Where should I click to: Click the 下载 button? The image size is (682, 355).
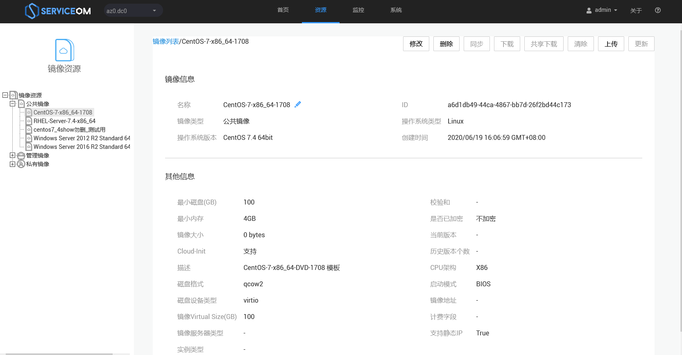tap(507, 44)
